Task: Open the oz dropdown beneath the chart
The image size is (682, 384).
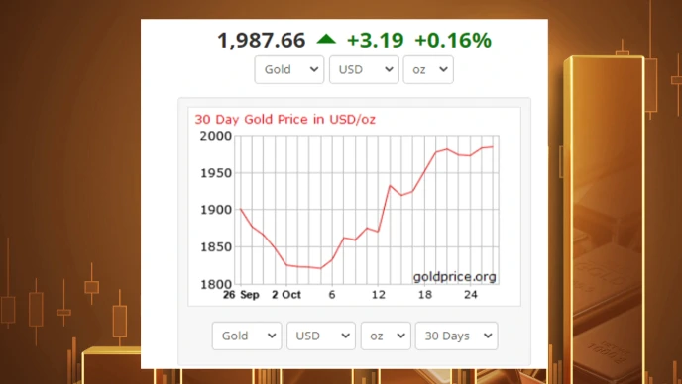Action: (x=386, y=336)
